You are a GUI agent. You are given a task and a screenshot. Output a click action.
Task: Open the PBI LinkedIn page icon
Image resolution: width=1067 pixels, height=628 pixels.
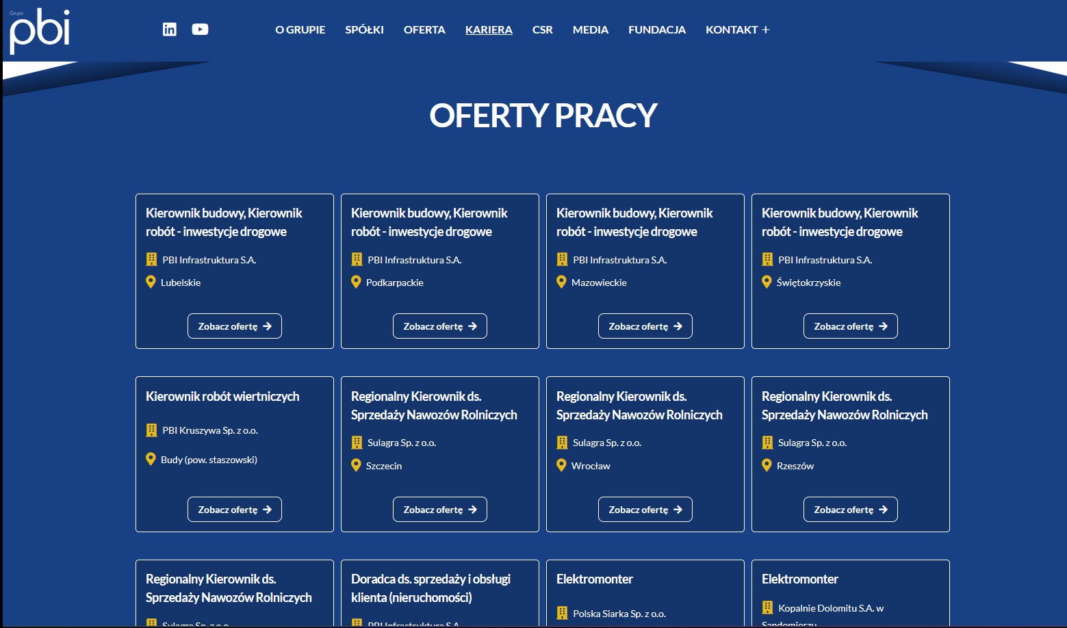[169, 29]
